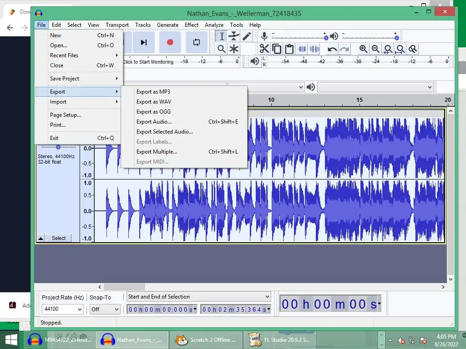The height and width of the screenshot is (349, 466).
Task: Click the Cut scissors icon
Action: click(264, 49)
